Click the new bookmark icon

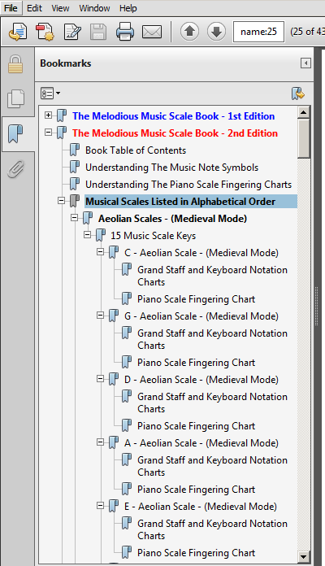tap(298, 94)
